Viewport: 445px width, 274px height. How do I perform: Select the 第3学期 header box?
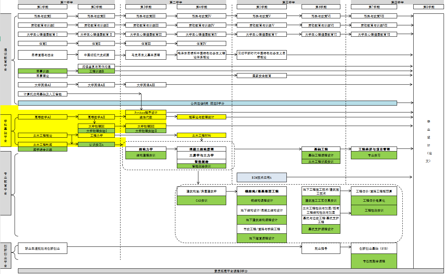pyautogui.click(x=146, y=7)
